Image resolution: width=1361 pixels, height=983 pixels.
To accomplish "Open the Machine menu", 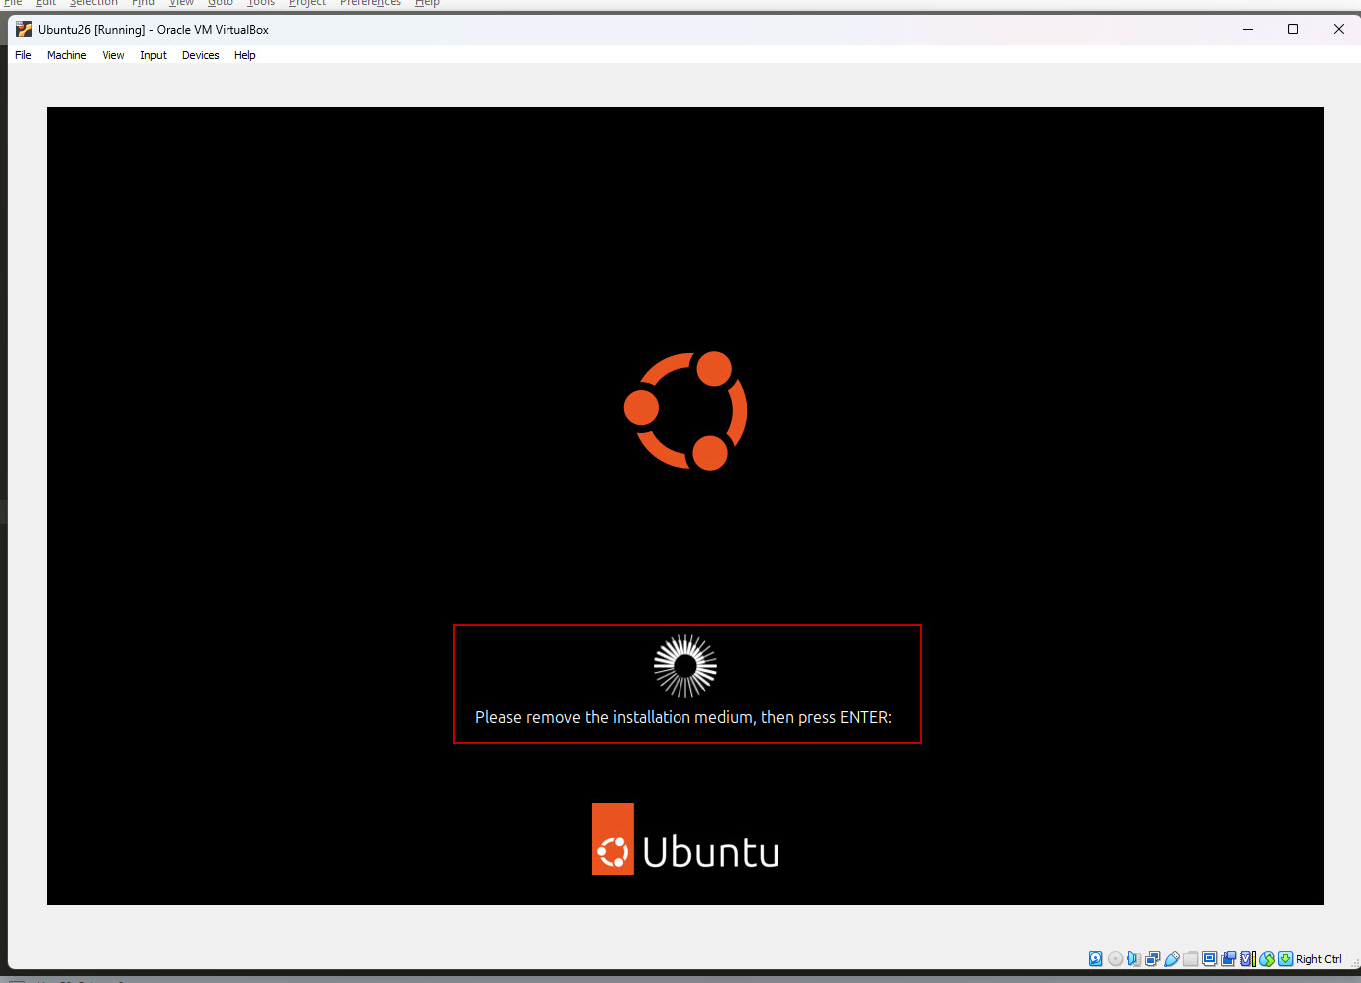I will pos(66,55).
